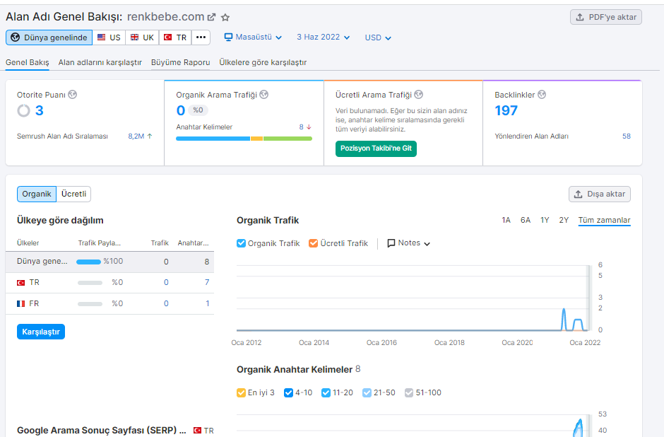Select Dünya genelinde region button
Screen dimensions: 664x437
tap(49, 37)
